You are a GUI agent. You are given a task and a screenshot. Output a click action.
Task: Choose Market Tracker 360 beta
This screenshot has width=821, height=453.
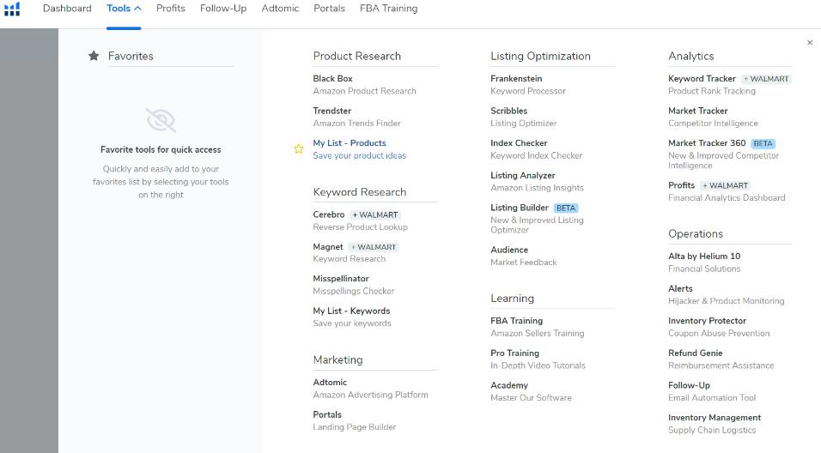707,143
